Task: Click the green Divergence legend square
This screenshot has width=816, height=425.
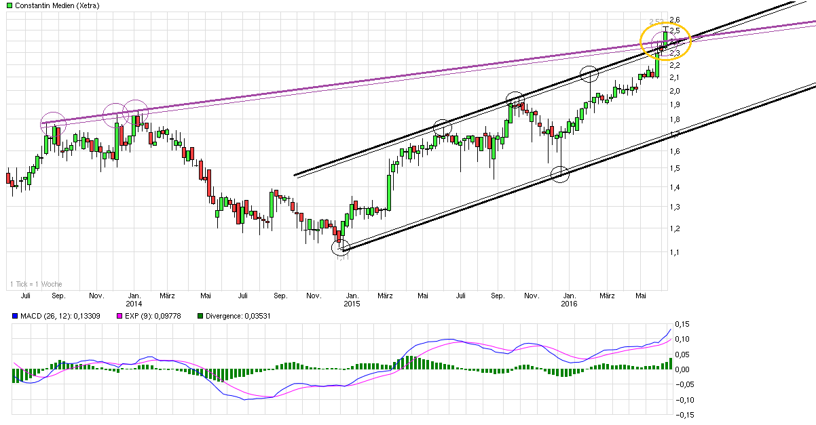Action: pyautogui.click(x=201, y=316)
